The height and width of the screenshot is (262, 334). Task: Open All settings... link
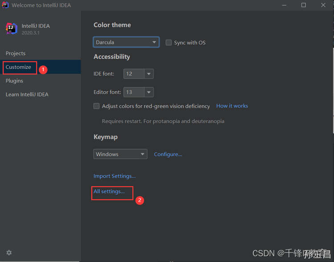click(x=109, y=191)
